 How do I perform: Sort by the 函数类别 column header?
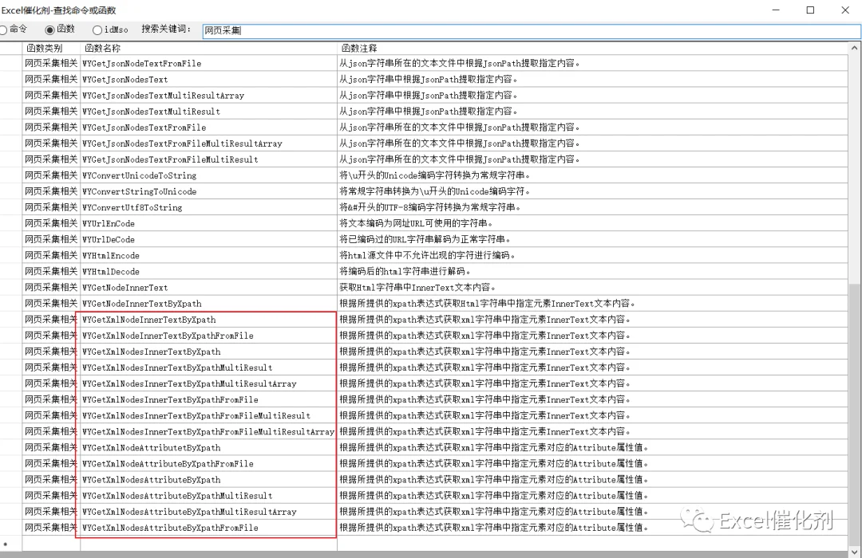[51, 48]
